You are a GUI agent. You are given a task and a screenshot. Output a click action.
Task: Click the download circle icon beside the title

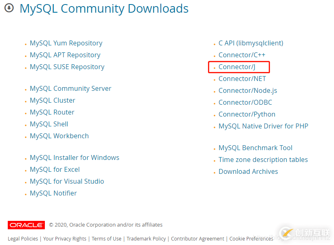[x=9, y=8]
